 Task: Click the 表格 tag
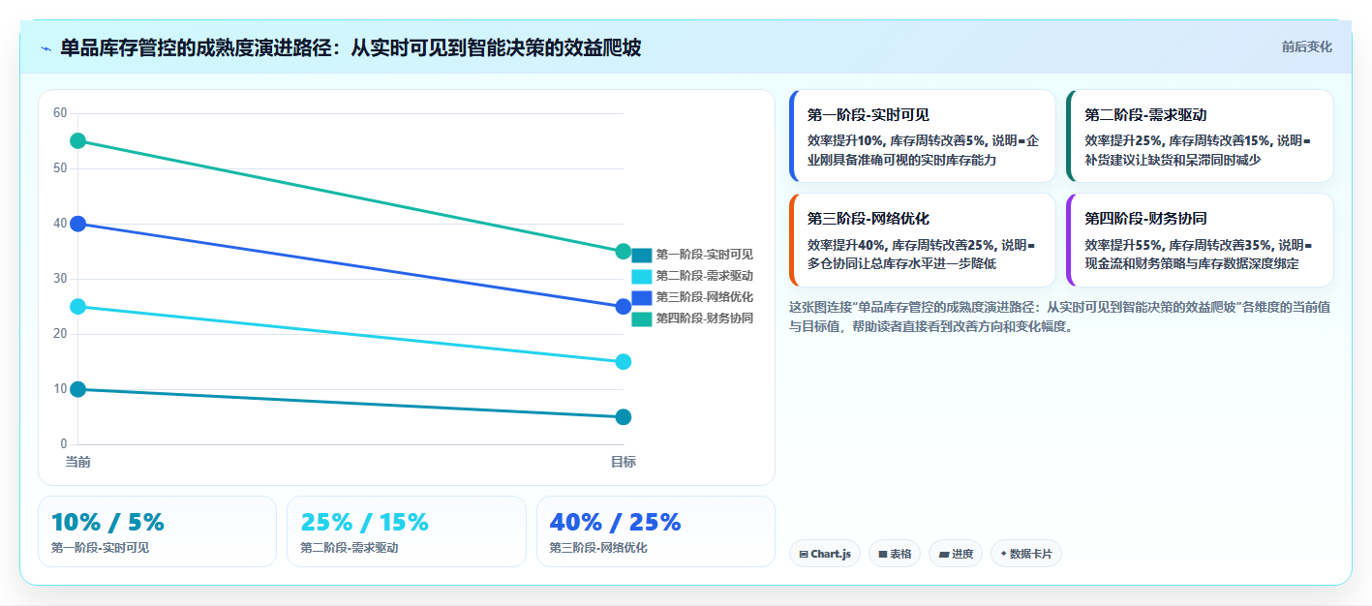pos(895,554)
